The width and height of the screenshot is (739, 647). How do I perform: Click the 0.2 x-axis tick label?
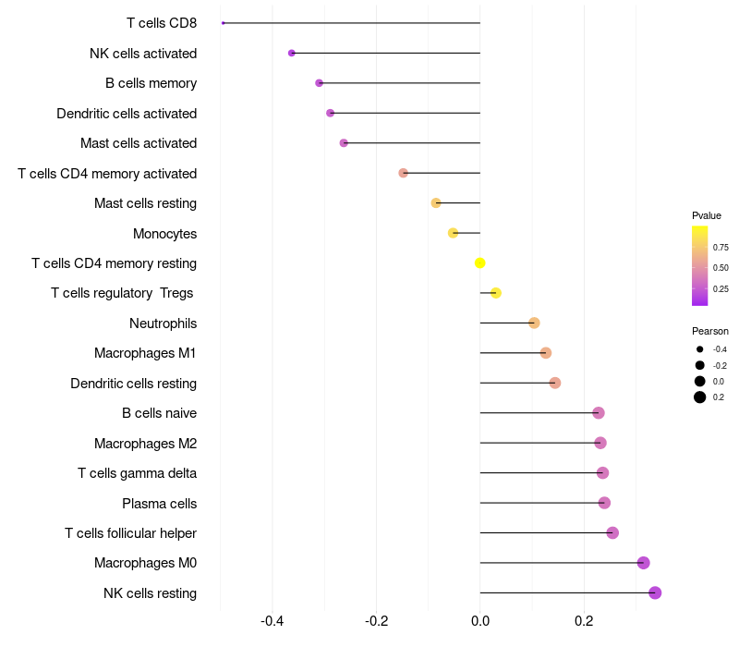pyautogui.click(x=584, y=621)
